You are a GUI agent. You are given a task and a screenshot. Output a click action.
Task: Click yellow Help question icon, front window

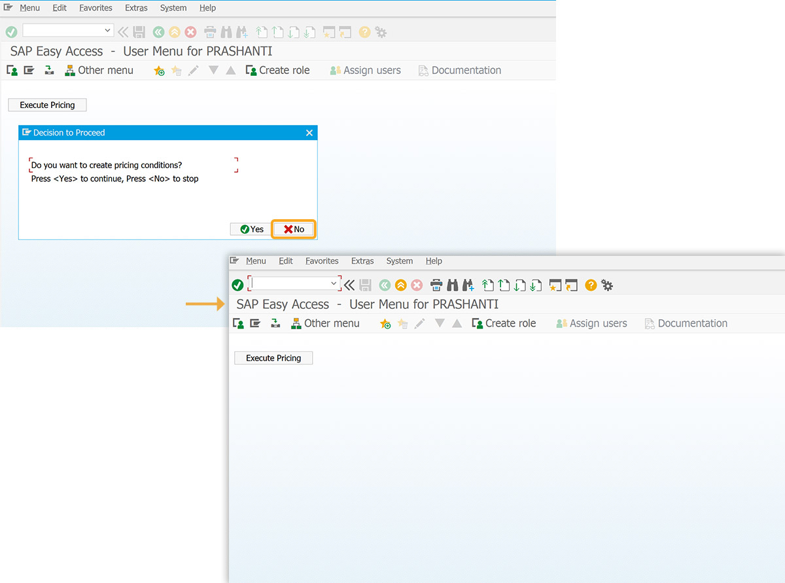click(591, 285)
